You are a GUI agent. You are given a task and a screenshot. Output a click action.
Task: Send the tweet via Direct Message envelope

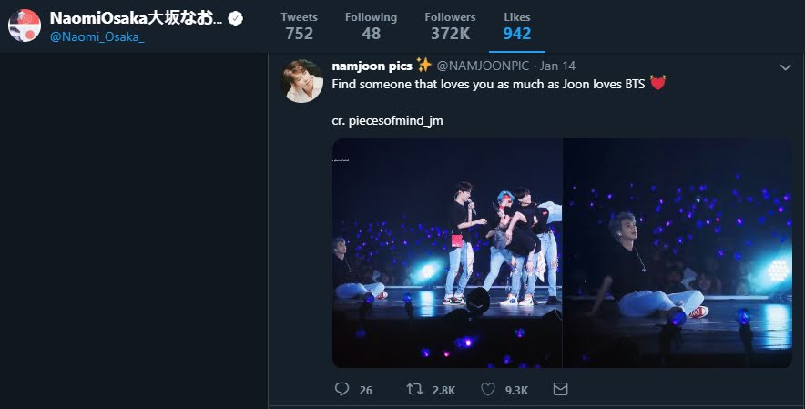tap(560, 389)
